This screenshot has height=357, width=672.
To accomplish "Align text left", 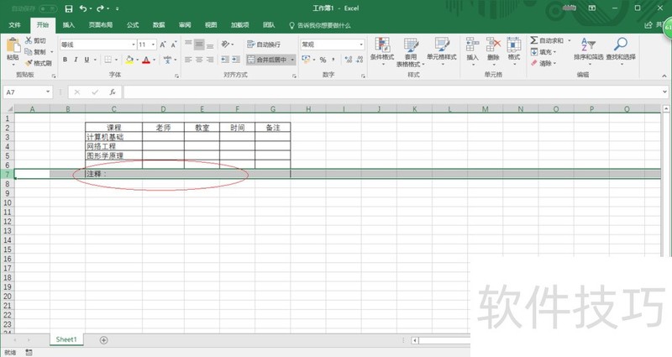I will click(x=188, y=60).
